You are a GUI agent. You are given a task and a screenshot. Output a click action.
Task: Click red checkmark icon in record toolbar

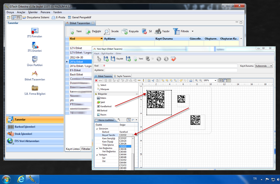[173, 59]
